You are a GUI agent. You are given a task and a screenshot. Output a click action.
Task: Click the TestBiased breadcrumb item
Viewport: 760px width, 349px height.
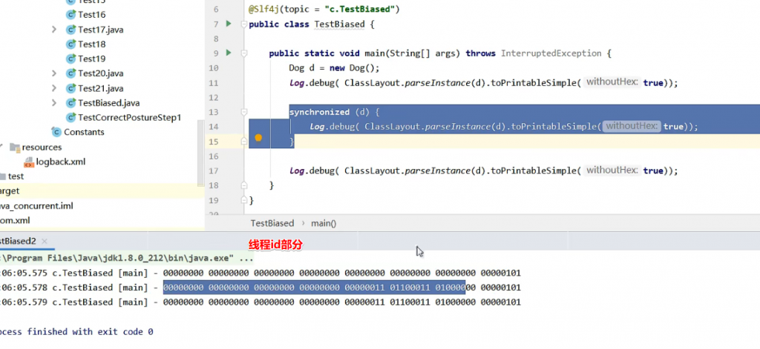pyautogui.click(x=272, y=223)
